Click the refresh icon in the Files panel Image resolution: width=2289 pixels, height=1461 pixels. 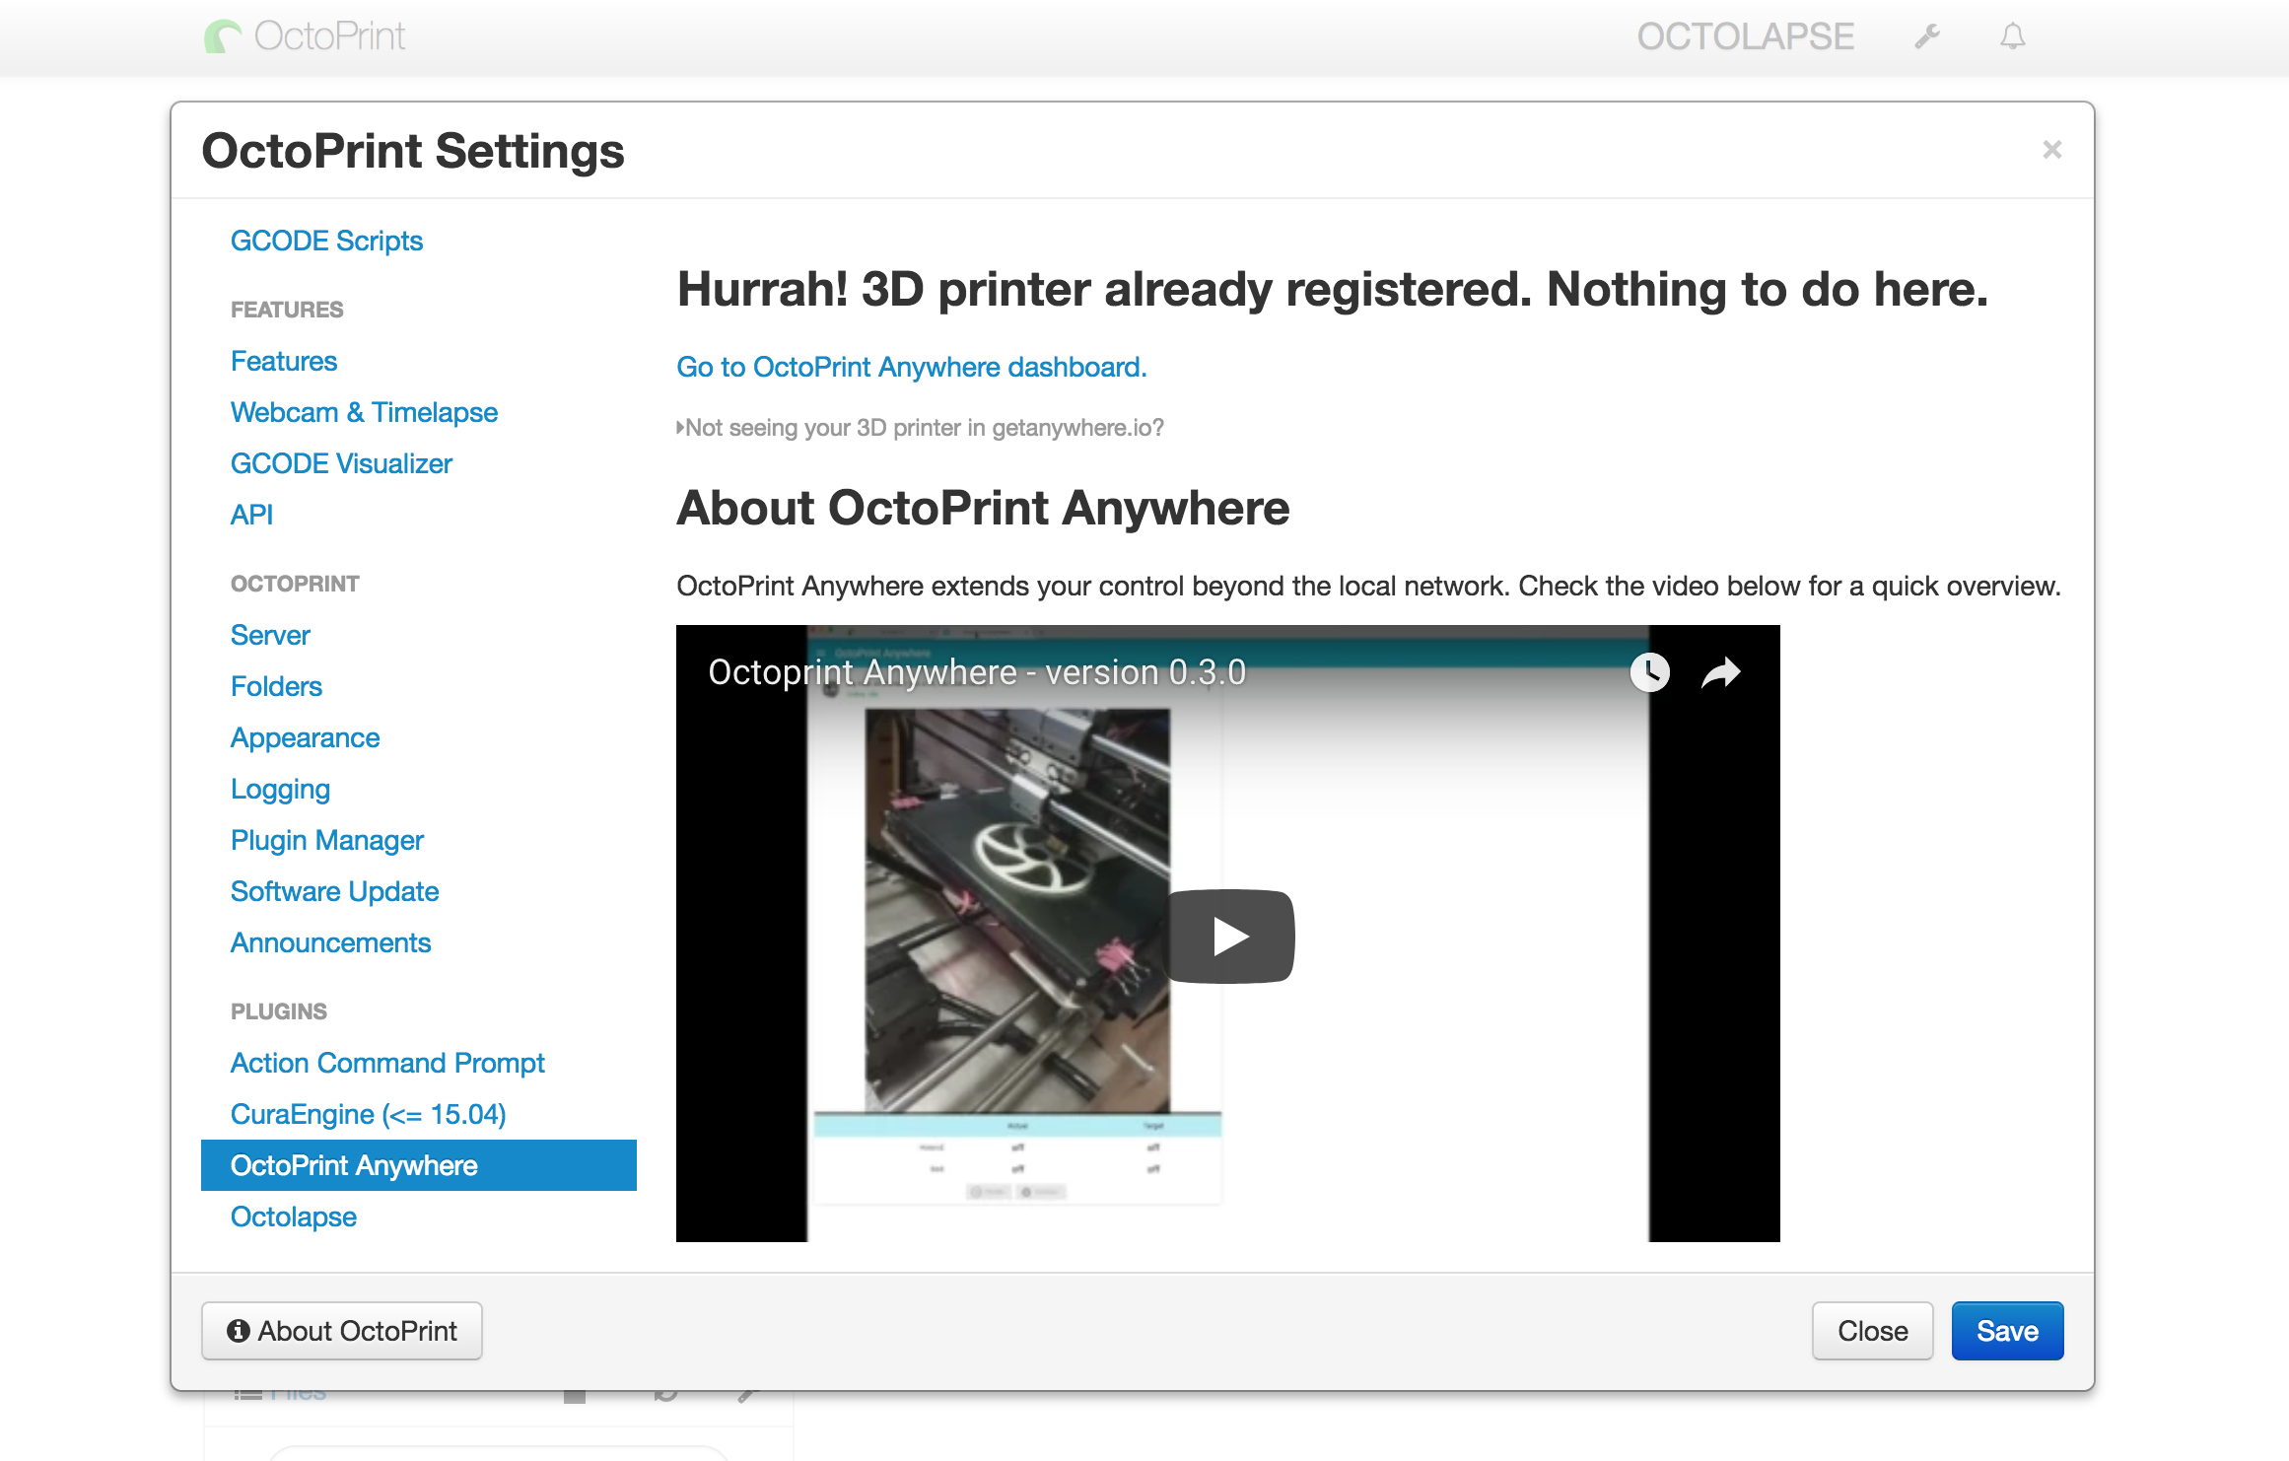coord(665,1392)
